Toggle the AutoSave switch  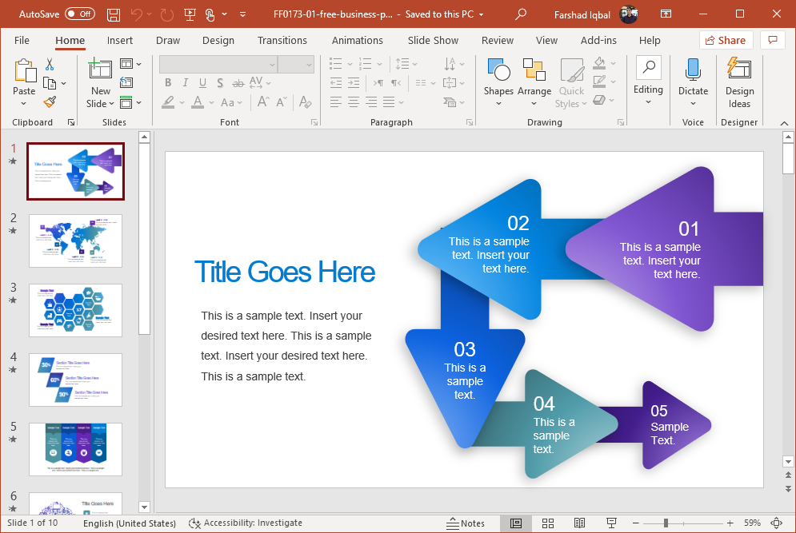79,14
